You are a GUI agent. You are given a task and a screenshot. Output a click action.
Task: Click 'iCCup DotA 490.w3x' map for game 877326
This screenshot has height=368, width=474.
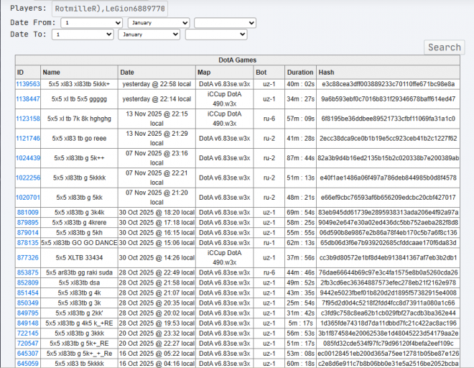[224, 257]
